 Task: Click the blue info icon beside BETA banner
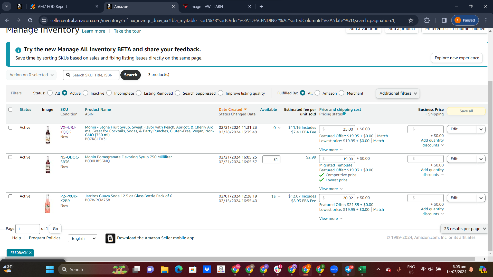tap(18, 50)
